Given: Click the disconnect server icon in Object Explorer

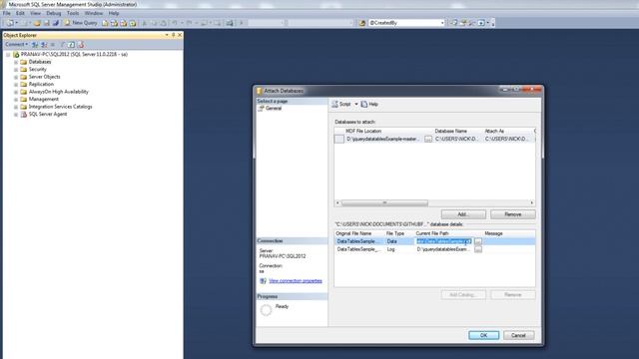Looking at the screenshot, I should click(44, 44).
